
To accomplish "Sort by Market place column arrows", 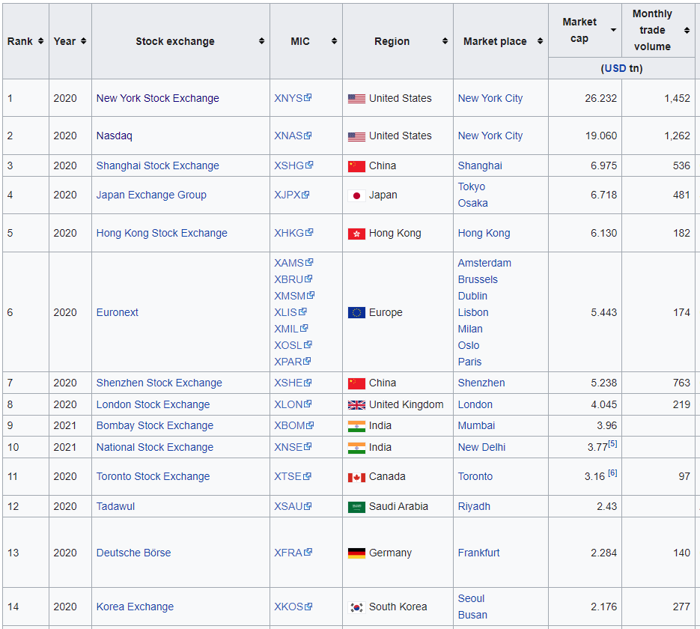I will coord(541,41).
